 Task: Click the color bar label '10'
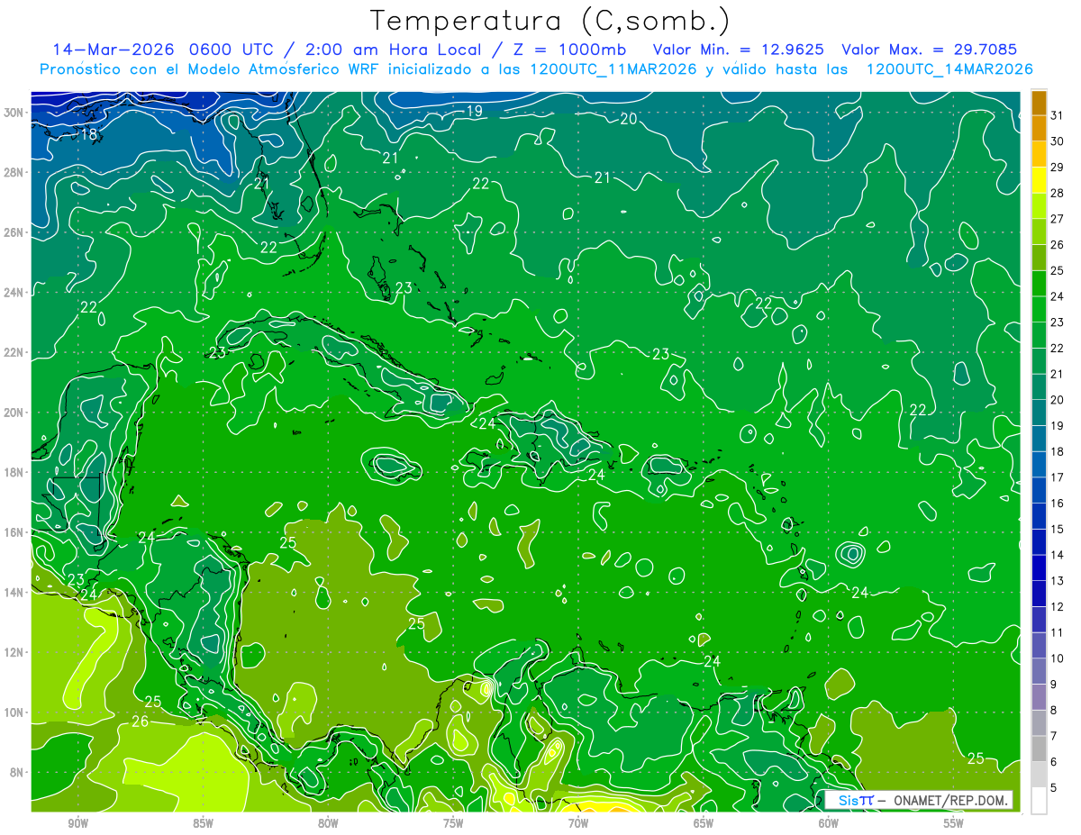[1058, 658]
